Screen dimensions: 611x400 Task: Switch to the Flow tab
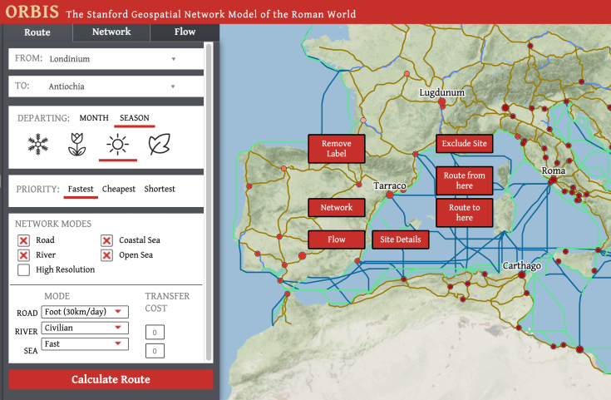point(185,32)
